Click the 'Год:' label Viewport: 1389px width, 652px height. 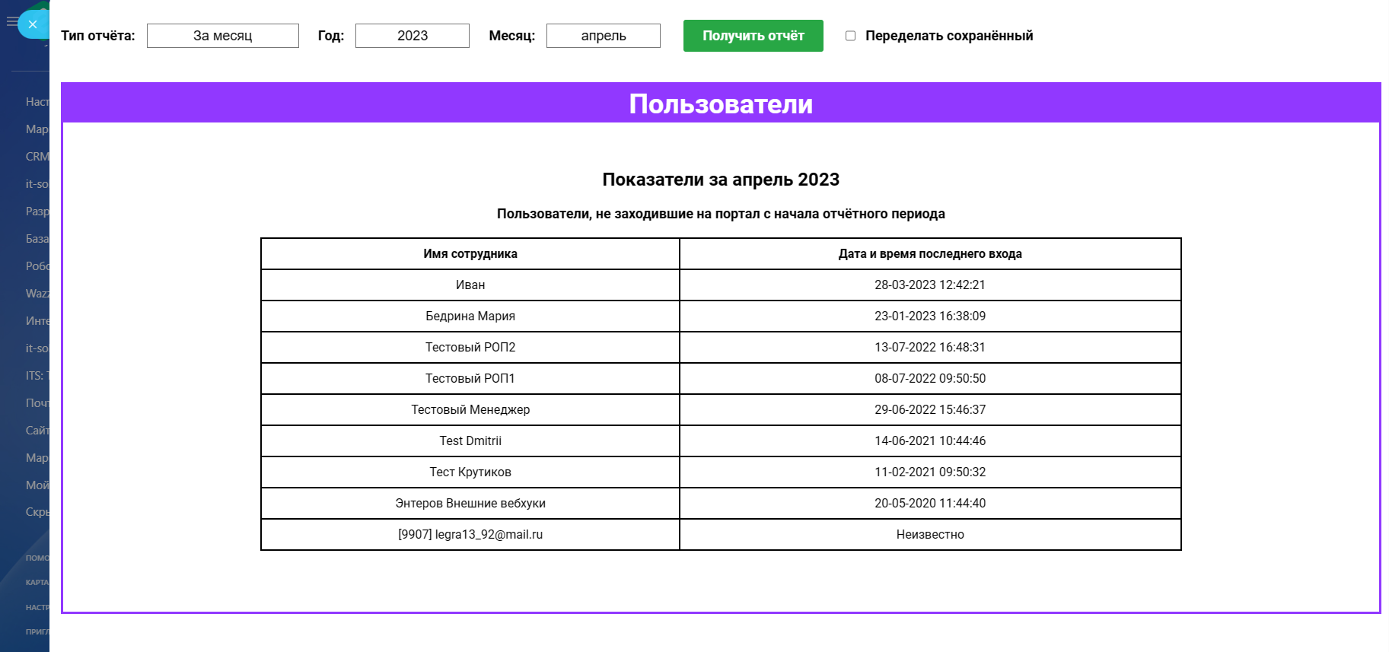[x=331, y=36]
